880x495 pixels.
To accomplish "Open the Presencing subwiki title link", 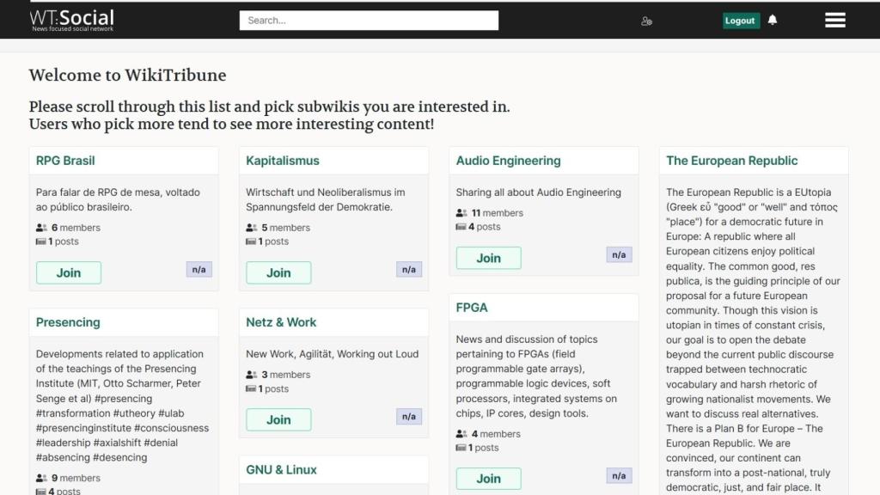I will coord(68,322).
